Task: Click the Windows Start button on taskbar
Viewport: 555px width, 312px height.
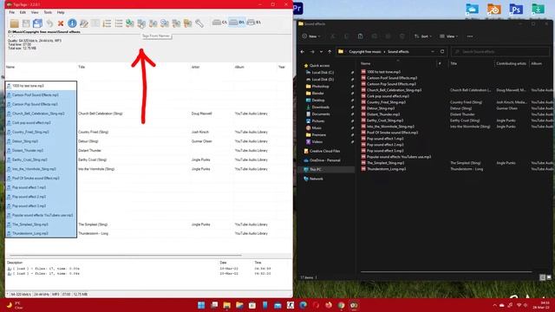Action: 201,305
